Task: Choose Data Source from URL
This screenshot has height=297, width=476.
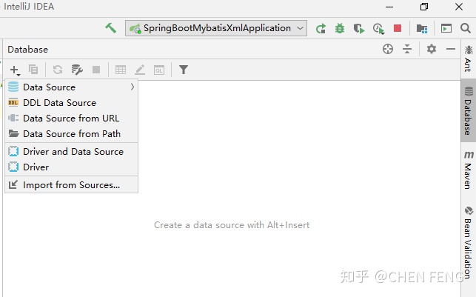Action: [x=72, y=118]
